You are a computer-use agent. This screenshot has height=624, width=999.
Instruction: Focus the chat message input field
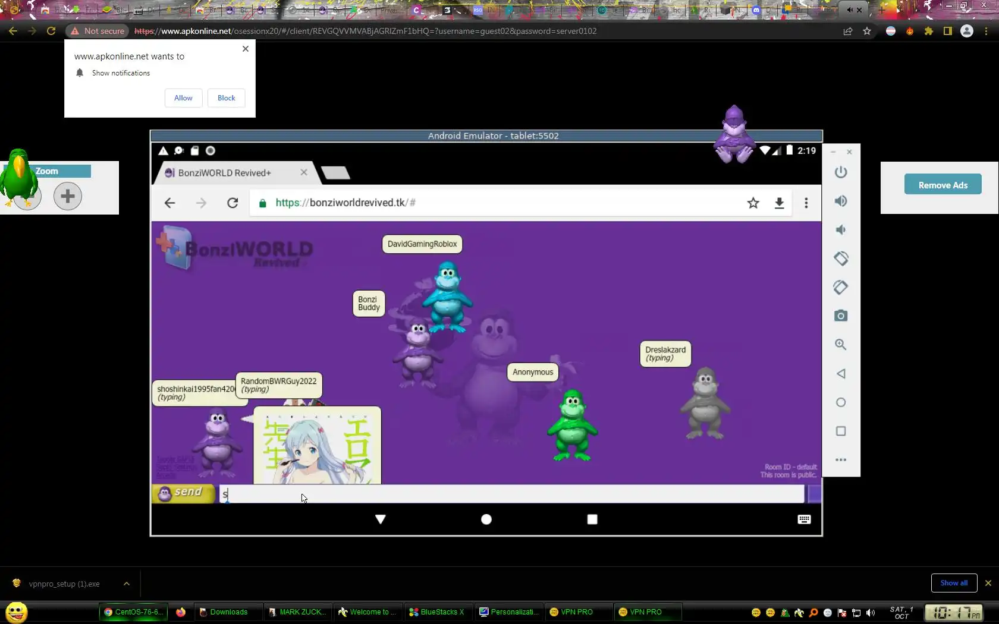click(x=511, y=494)
